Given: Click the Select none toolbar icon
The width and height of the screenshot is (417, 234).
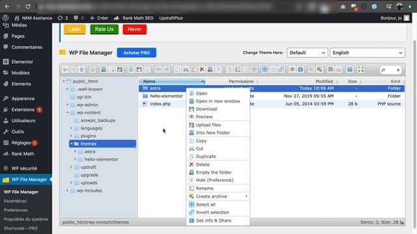Looking at the screenshot, I should coord(273,70).
